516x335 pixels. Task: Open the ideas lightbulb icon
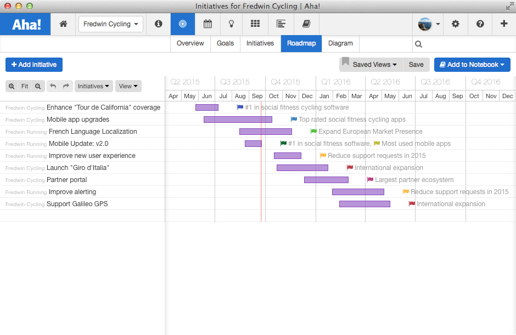231,24
